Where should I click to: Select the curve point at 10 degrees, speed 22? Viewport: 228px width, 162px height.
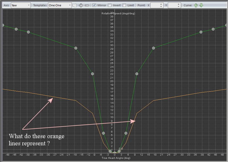tap(137, 74)
